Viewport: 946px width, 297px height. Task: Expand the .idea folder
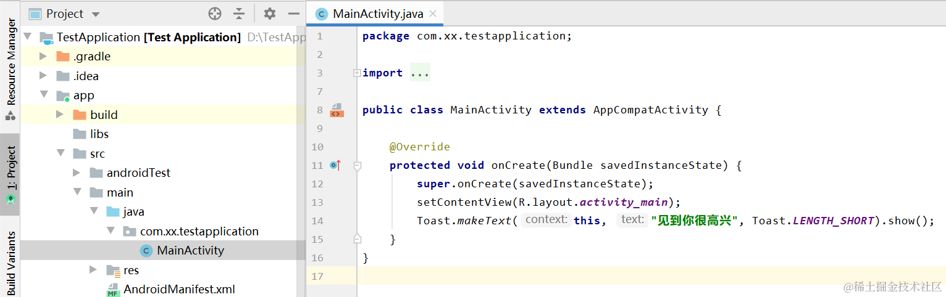[x=43, y=76]
